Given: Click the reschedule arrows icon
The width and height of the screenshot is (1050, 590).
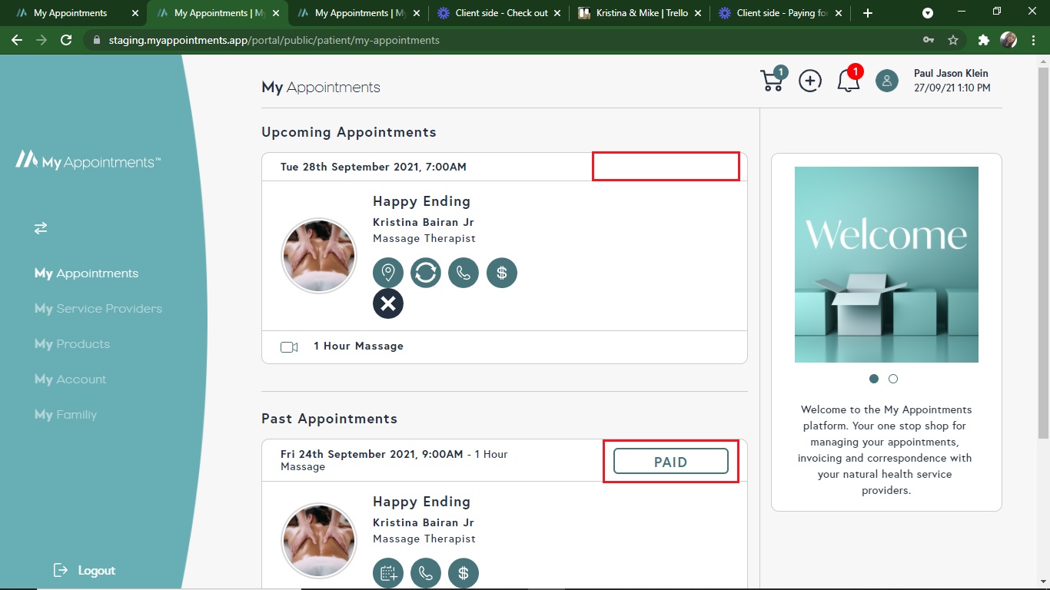Looking at the screenshot, I should [426, 273].
